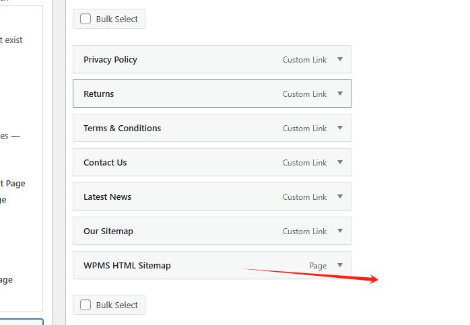The height and width of the screenshot is (325, 470).
Task: Expand the Privacy Policy menu item arrow
Action: pyautogui.click(x=340, y=59)
